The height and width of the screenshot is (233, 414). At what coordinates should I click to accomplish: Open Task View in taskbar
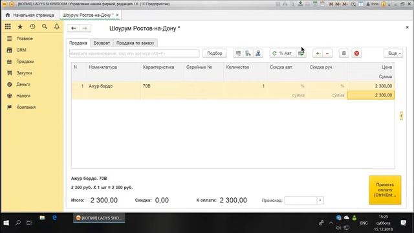click(x=29, y=223)
